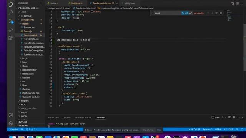Open the Explorer view in activity bar

(x=11, y=4)
